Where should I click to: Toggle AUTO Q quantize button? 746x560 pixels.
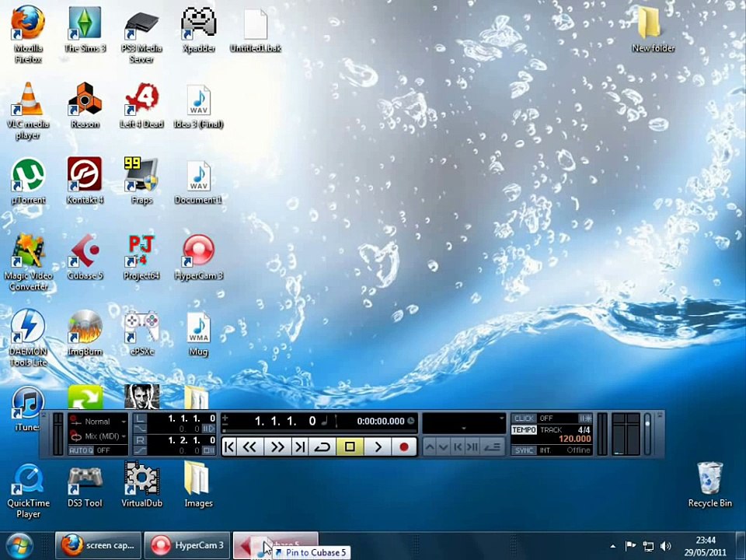point(82,450)
